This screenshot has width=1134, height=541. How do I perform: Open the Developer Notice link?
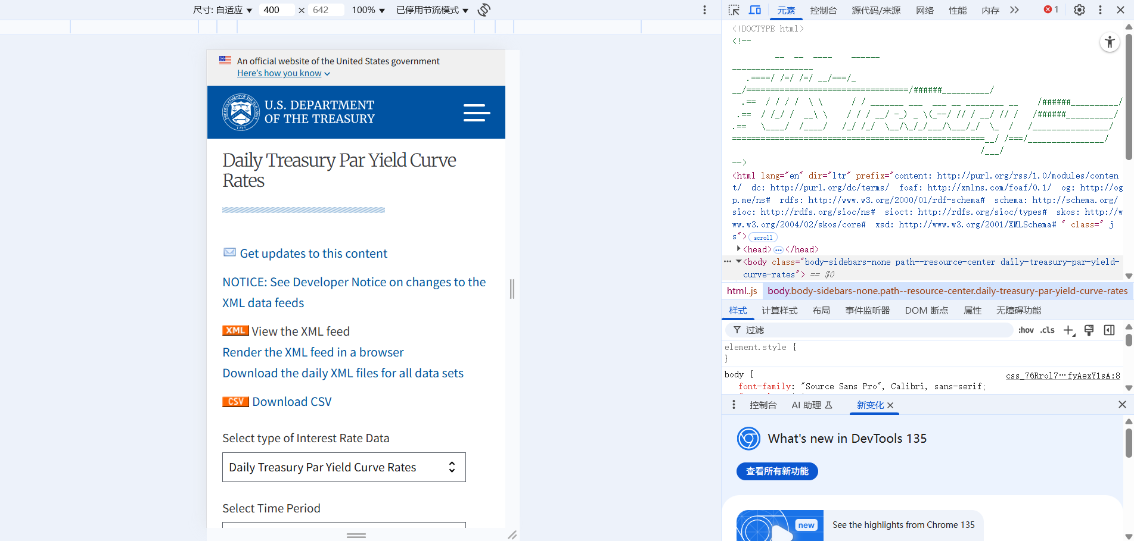[354, 292]
